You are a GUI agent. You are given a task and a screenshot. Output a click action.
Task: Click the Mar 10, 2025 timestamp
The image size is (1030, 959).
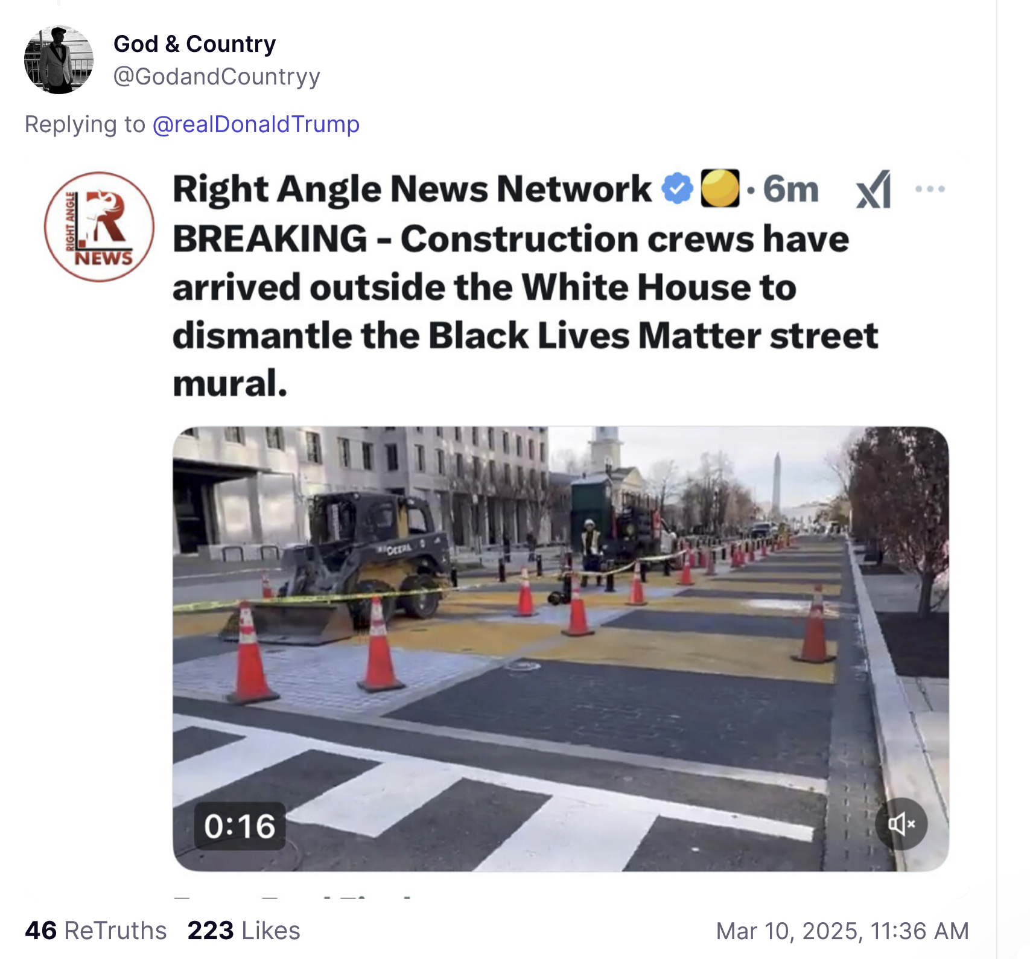842,931
